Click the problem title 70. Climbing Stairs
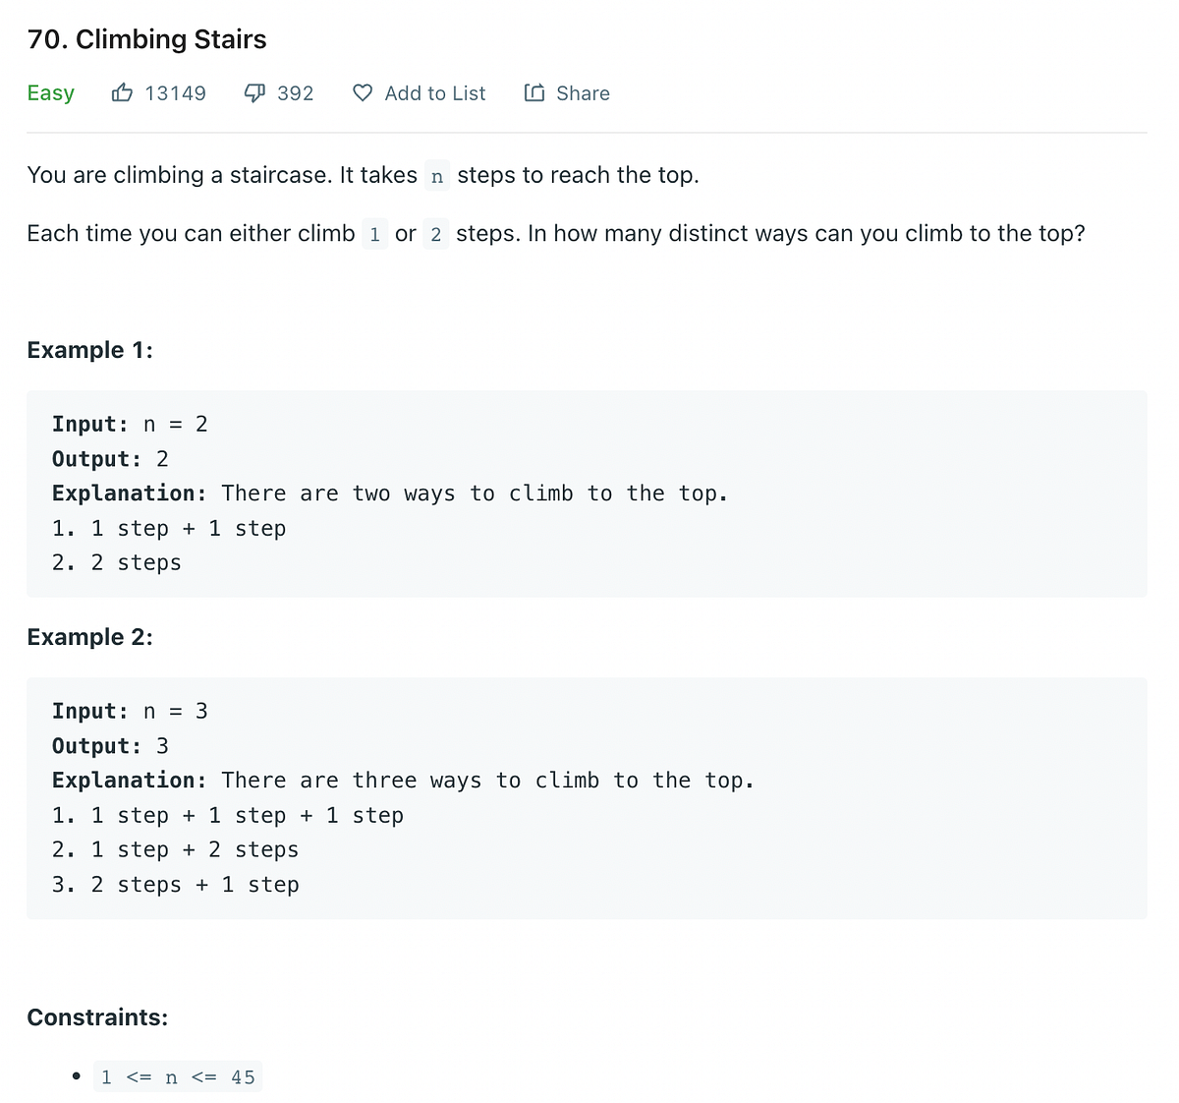1179x1103 pixels. (x=146, y=39)
